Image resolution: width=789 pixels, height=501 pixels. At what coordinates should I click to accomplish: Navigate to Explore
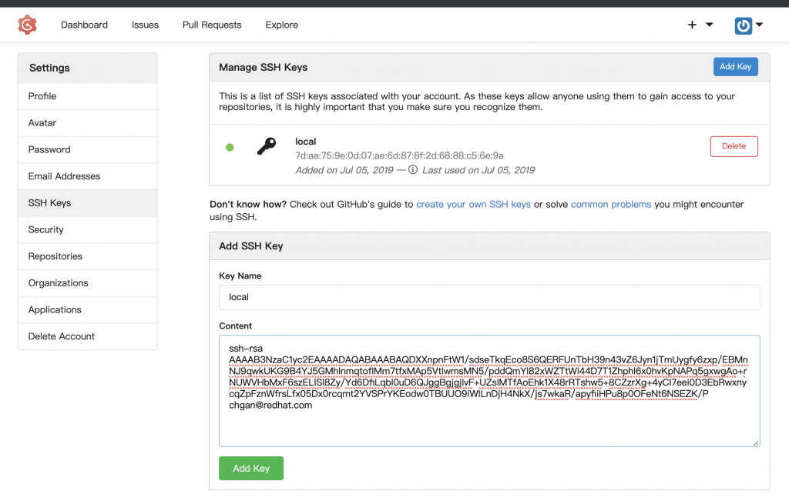tap(281, 25)
